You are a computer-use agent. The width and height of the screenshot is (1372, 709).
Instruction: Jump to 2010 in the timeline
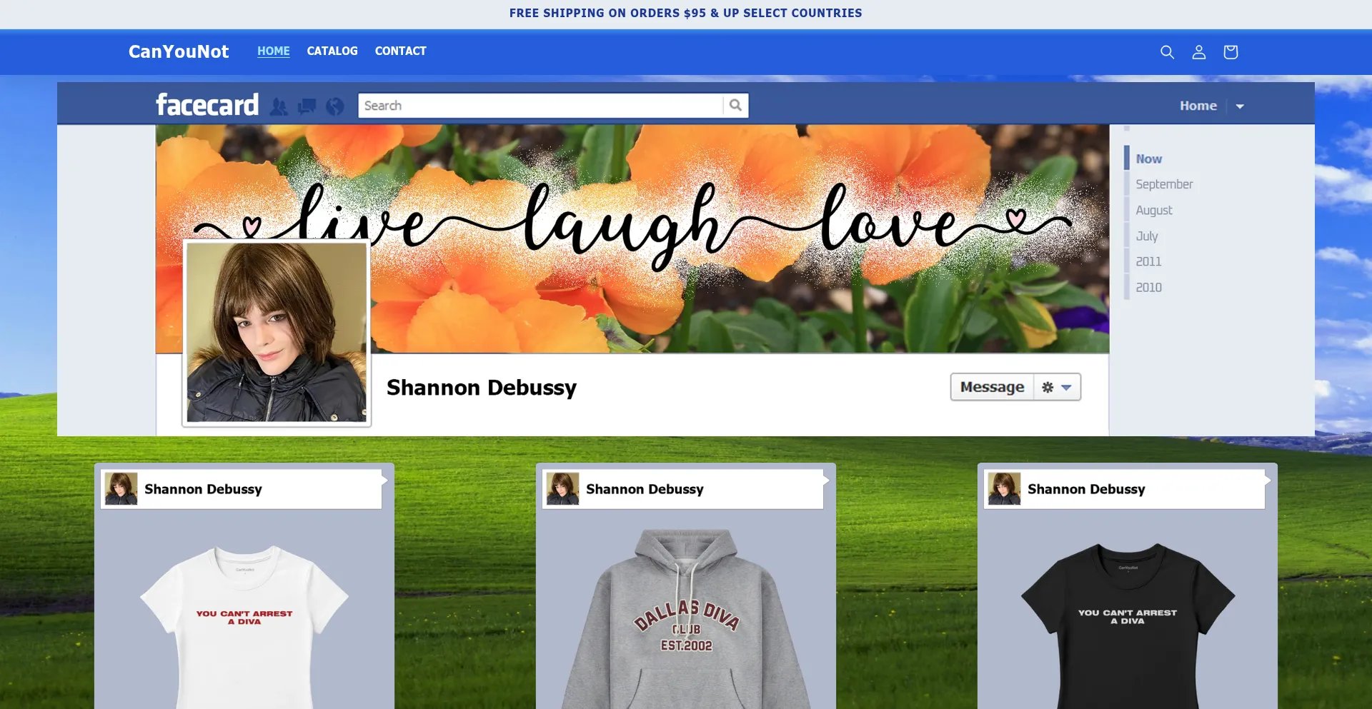tap(1148, 288)
